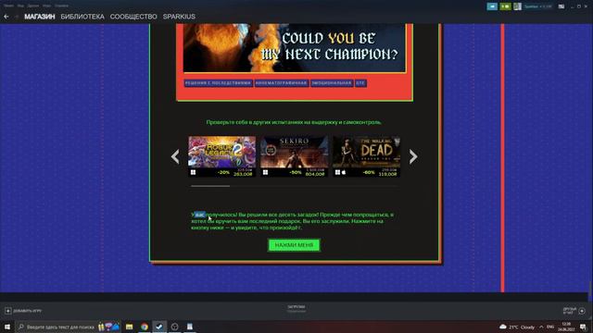The height and width of the screenshot is (333, 593).
Task: Open Friends and Chat plus icon
Action: coord(582,311)
